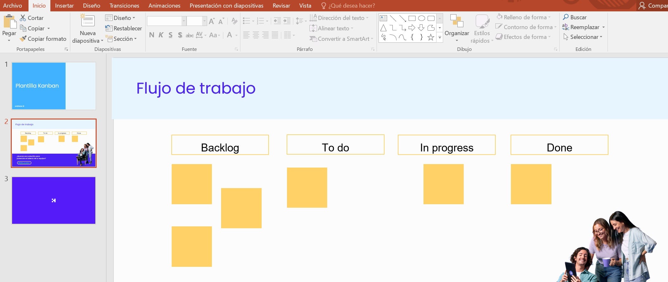The height and width of the screenshot is (282, 668).
Task: Click the Copiar icon
Action: [x=23, y=28]
